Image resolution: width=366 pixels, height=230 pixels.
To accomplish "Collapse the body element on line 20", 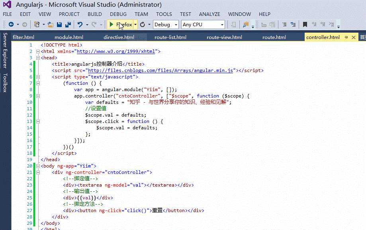I will 38,166.
